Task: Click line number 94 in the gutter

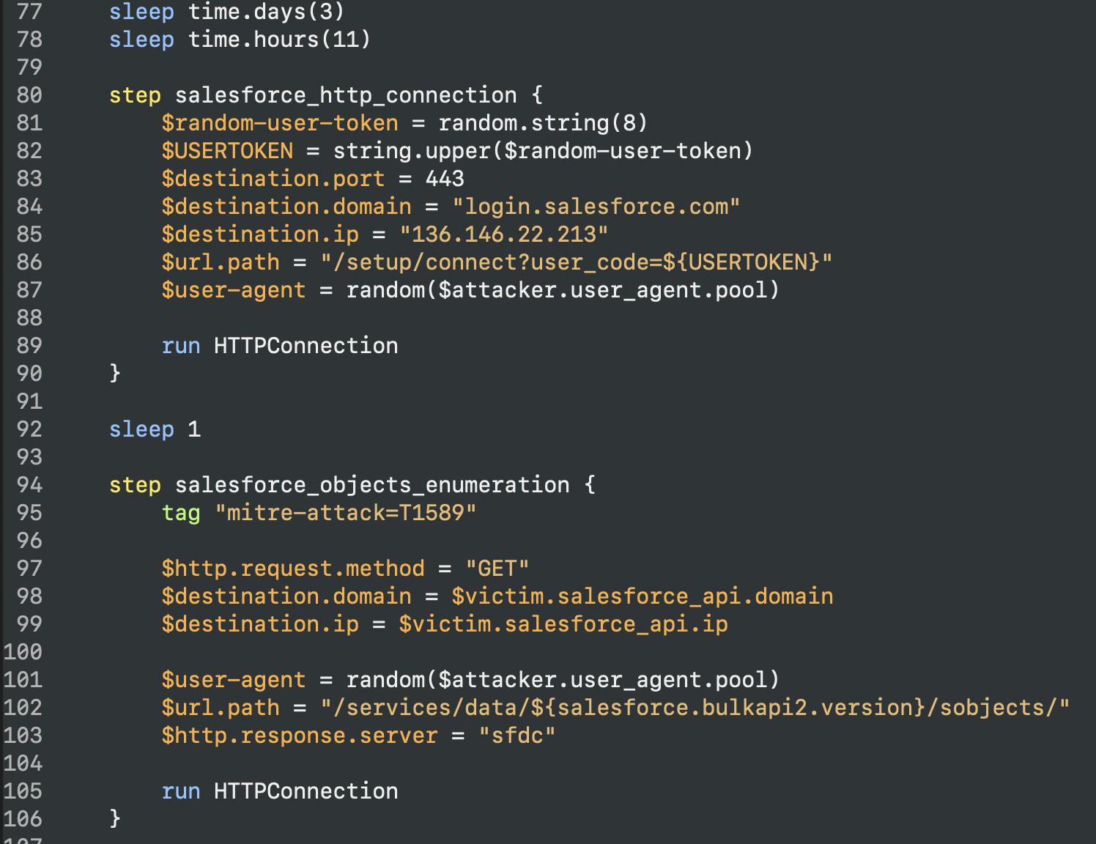Action: (29, 485)
